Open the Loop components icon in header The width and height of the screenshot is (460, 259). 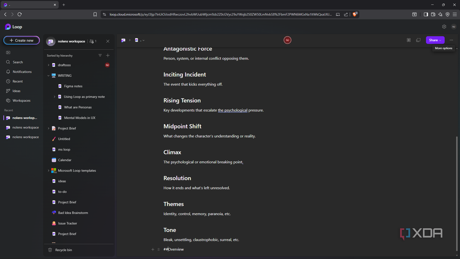click(x=409, y=40)
